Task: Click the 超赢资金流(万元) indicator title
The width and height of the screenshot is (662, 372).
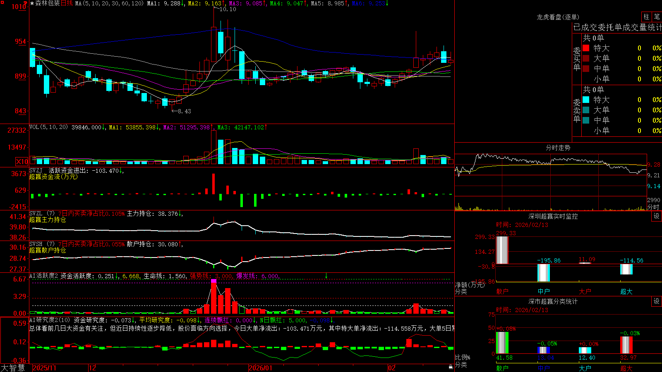Action: click(x=53, y=176)
